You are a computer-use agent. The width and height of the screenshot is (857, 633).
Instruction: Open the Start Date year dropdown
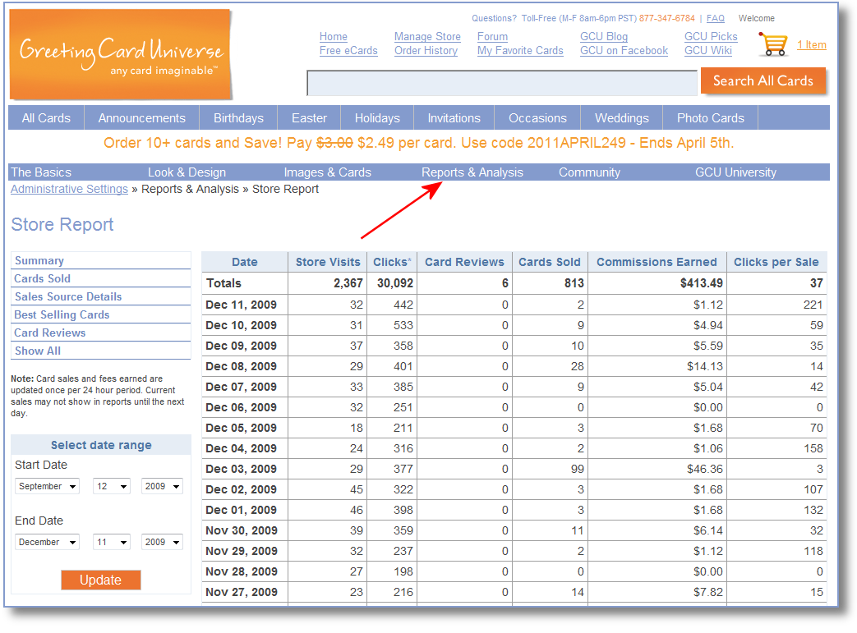pyautogui.click(x=162, y=486)
